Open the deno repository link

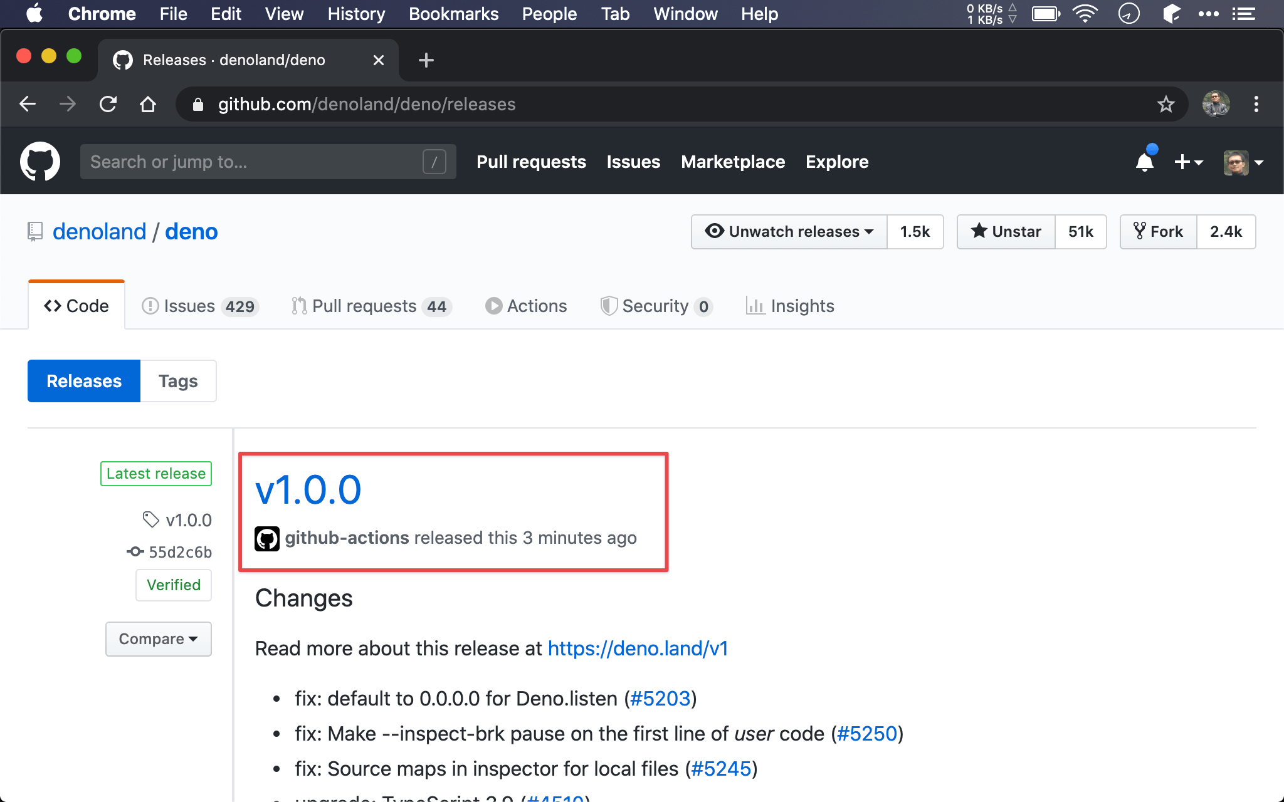191,232
